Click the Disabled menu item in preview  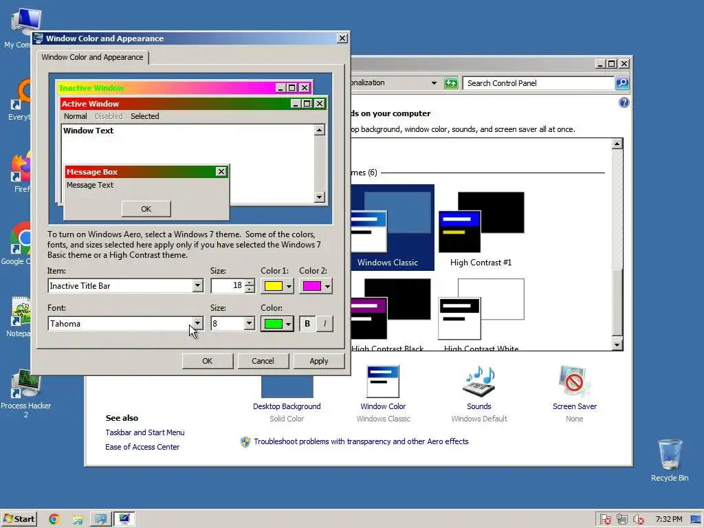(109, 116)
